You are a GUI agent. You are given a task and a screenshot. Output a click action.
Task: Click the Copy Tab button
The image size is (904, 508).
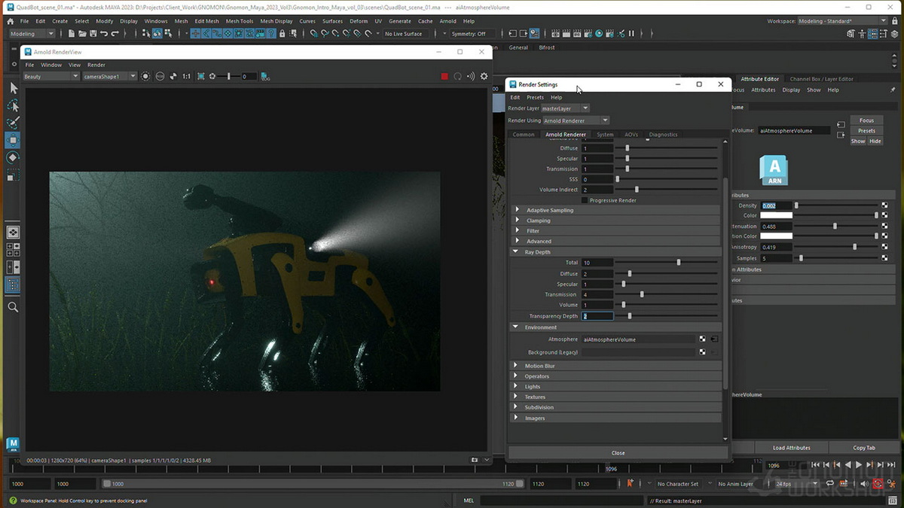click(x=864, y=448)
